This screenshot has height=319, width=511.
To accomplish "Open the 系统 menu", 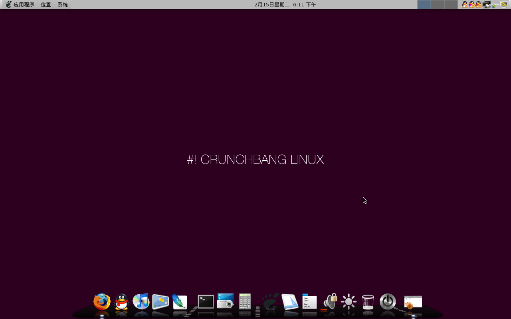I will 63,5.
